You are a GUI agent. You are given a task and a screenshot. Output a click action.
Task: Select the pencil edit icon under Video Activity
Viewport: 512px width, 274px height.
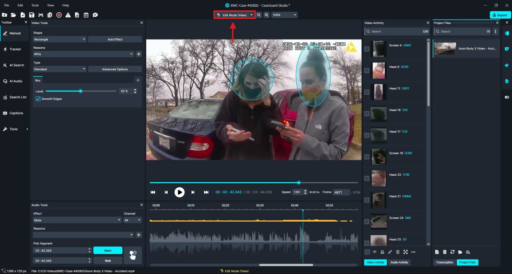click(390, 252)
